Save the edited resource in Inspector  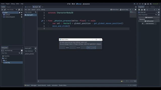pyautogui.click(x=144, y=10)
